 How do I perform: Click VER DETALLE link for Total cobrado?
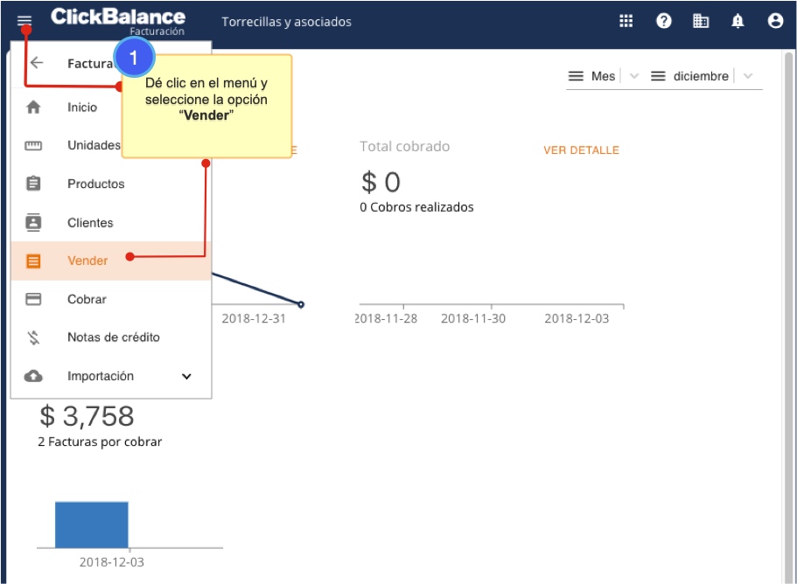click(581, 150)
